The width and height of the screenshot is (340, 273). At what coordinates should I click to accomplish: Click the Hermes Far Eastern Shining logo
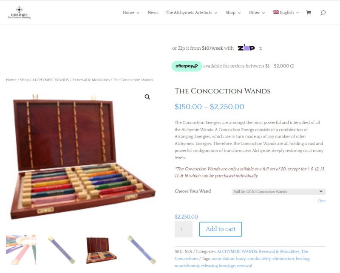pos(19,13)
